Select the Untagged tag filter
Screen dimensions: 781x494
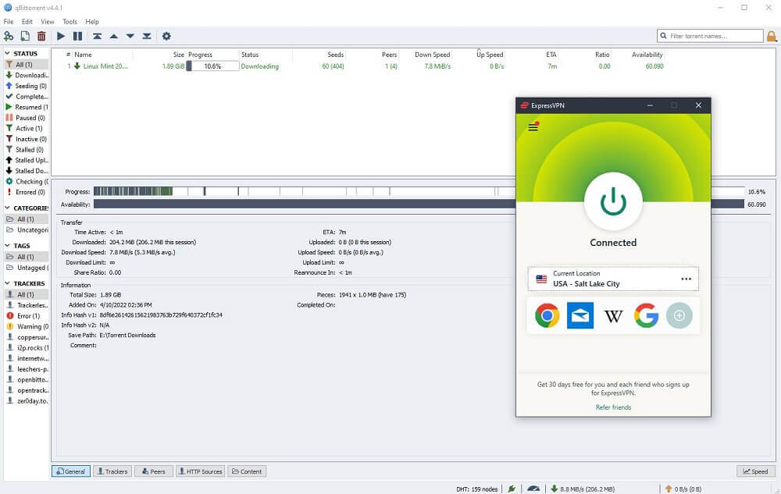click(x=27, y=268)
